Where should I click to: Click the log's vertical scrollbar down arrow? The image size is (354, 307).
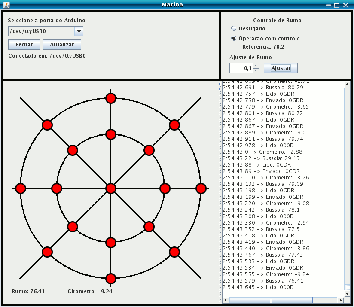[347, 293]
